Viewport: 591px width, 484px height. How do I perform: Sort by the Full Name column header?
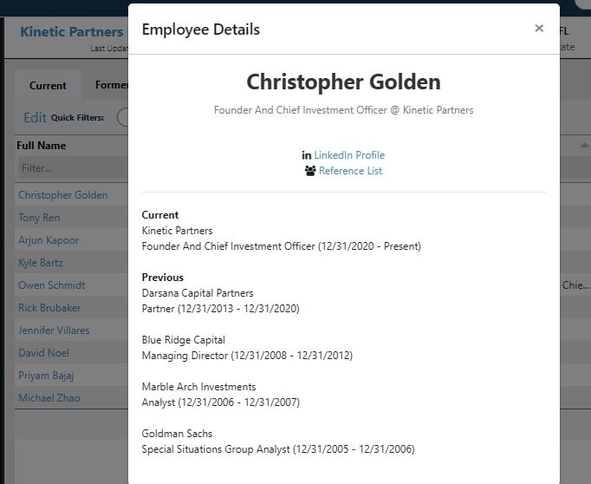click(42, 146)
